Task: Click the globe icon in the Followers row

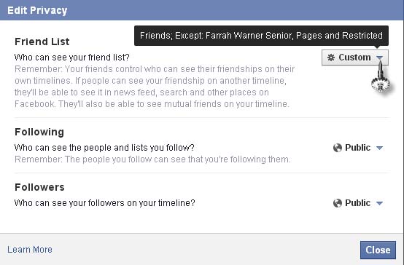Action: point(337,203)
